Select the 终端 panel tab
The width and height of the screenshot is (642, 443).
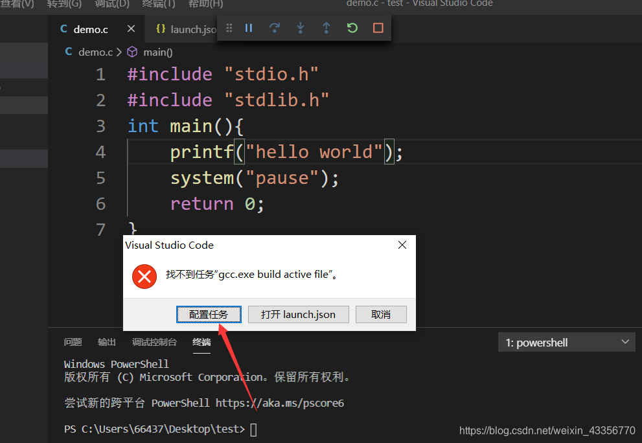201,342
